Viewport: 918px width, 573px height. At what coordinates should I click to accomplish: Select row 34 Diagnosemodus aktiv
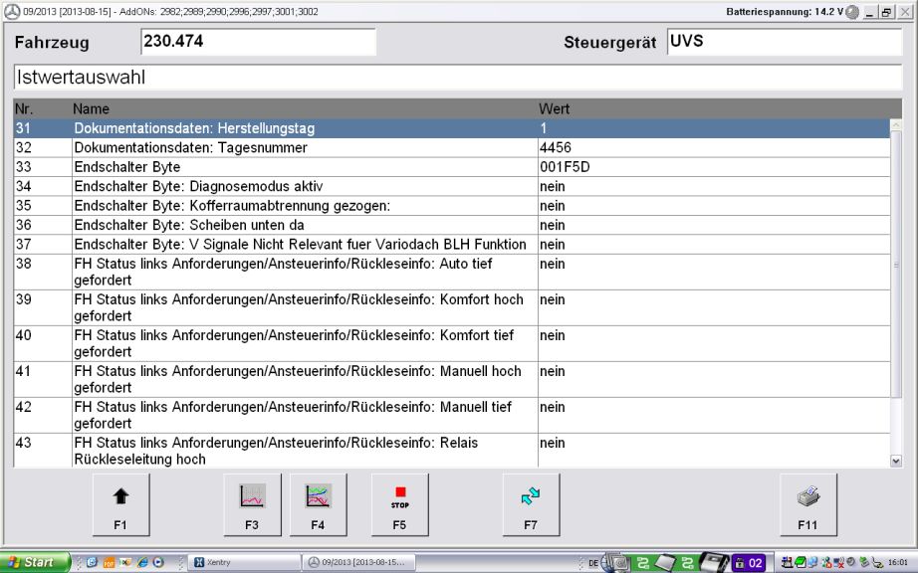point(452,186)
